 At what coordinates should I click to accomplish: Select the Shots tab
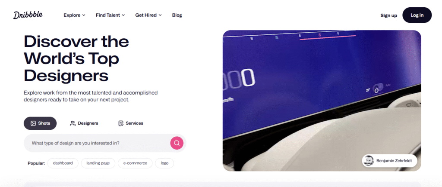click(40, 123)
